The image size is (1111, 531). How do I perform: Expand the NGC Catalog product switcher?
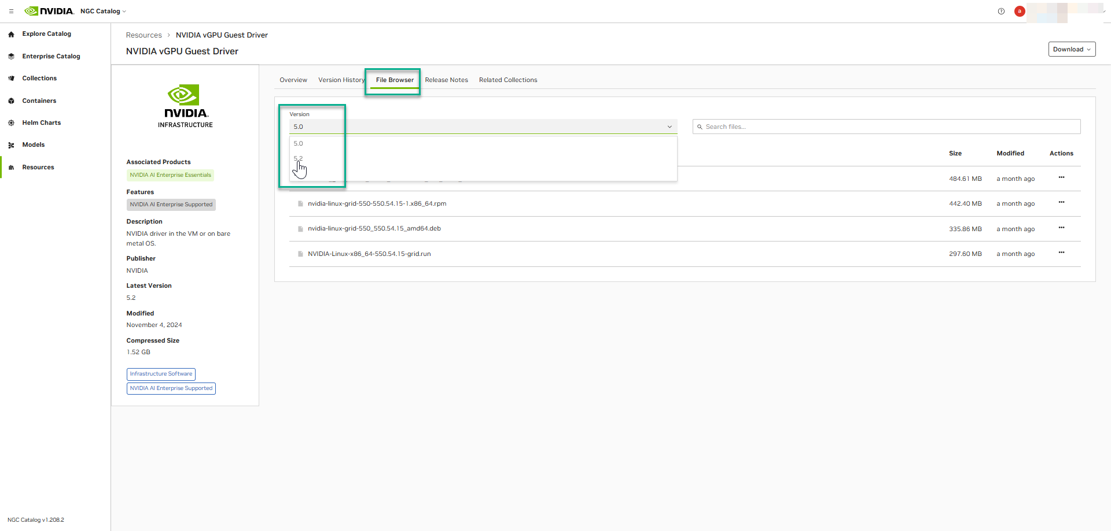point(103,11)
